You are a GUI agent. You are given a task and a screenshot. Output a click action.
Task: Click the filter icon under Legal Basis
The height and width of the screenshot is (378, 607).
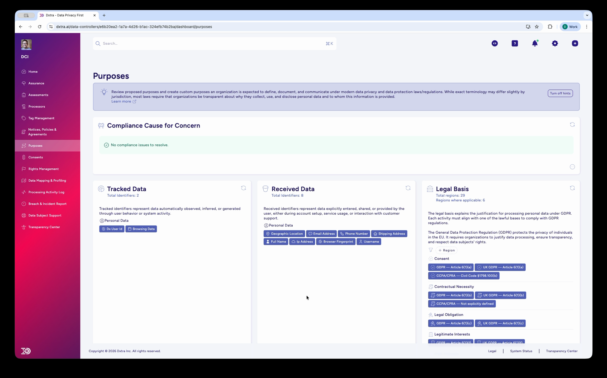430,250
